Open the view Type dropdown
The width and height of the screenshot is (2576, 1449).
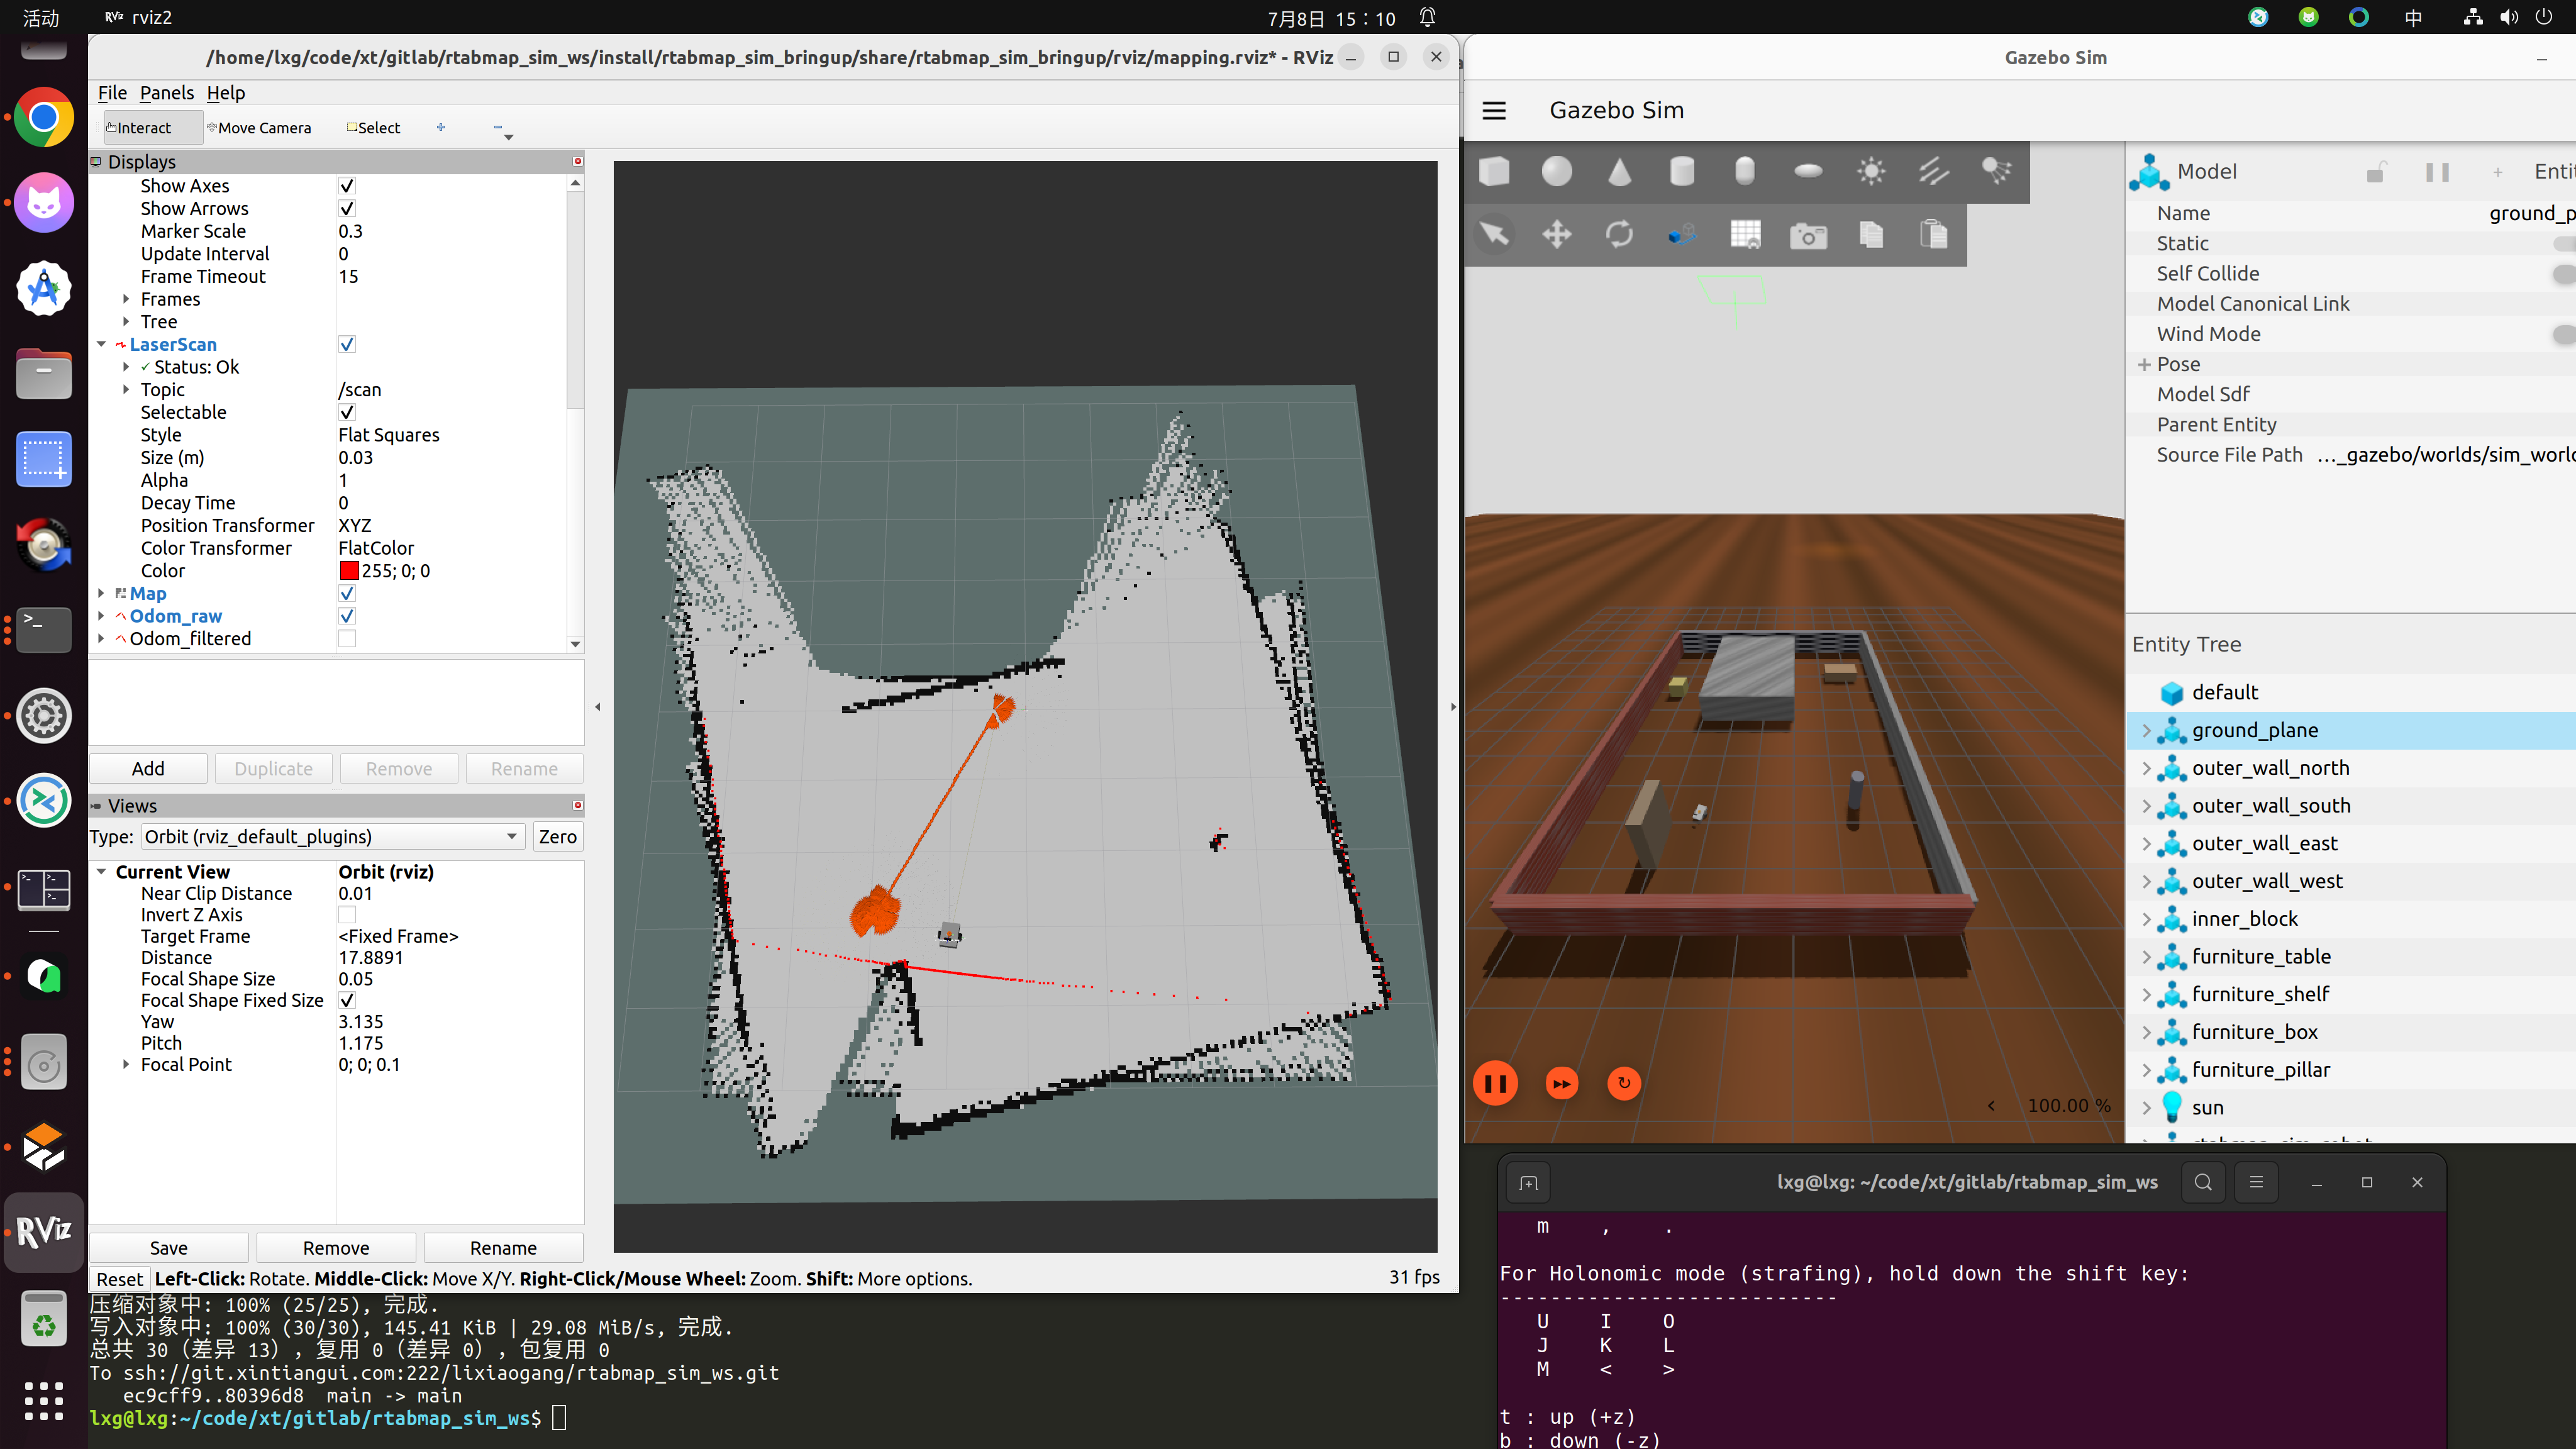coord(334,837)
